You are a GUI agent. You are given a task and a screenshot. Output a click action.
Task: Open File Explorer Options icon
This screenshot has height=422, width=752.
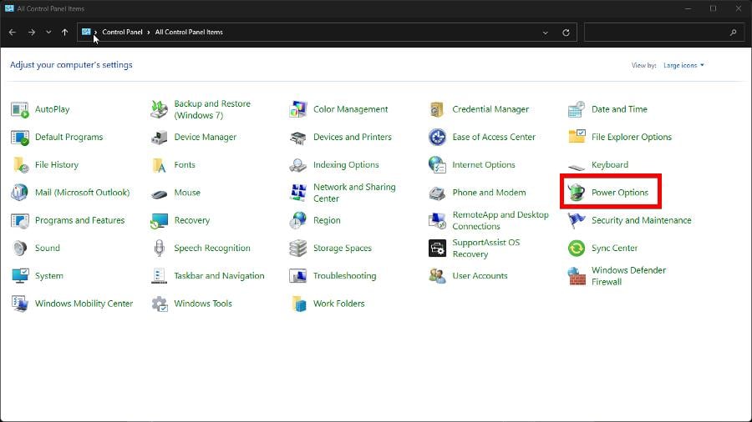[x=577, y=137]
